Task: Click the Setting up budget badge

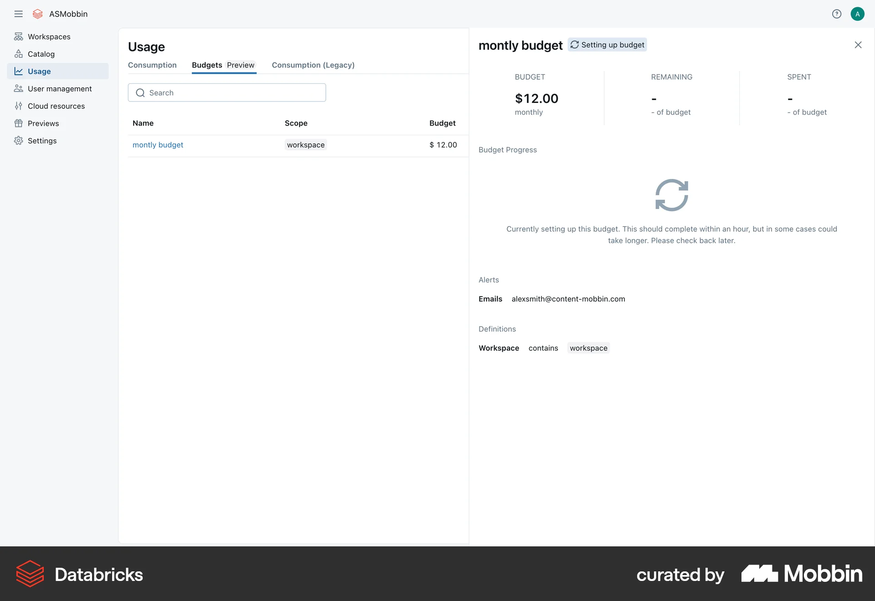Action: (x=607, y=45)
